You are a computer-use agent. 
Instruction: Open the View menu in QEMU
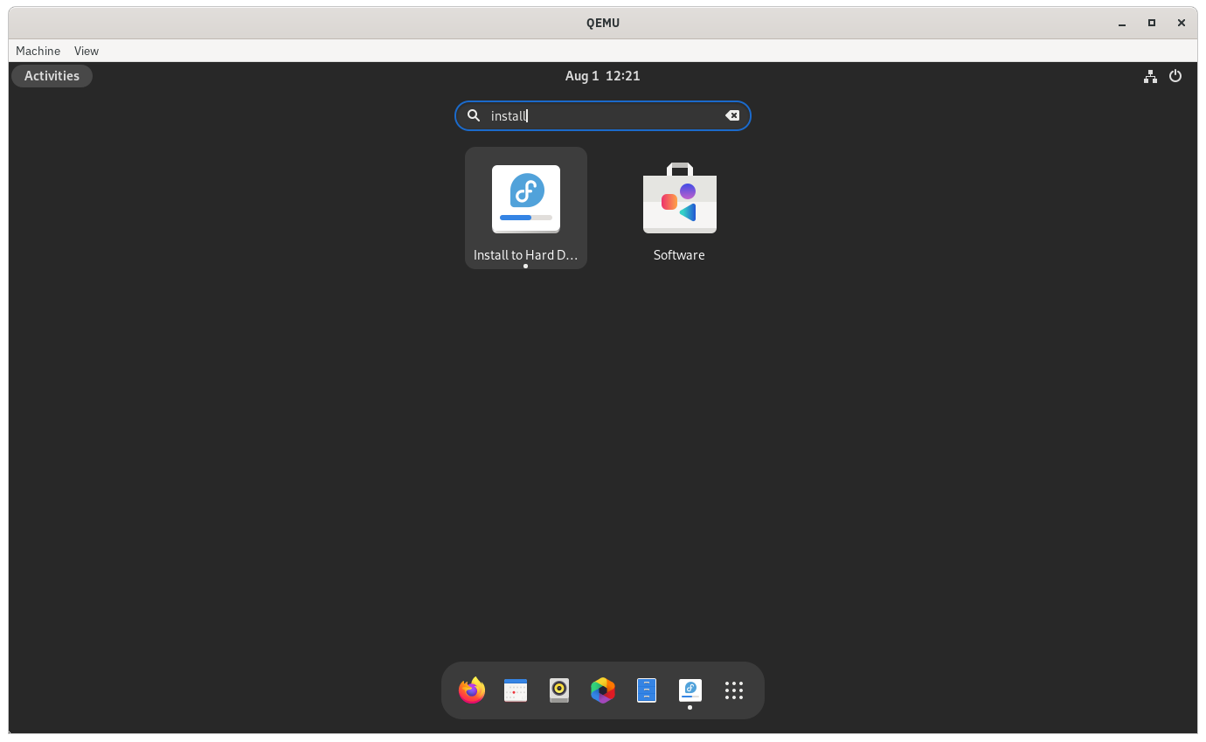pos(87,51)
